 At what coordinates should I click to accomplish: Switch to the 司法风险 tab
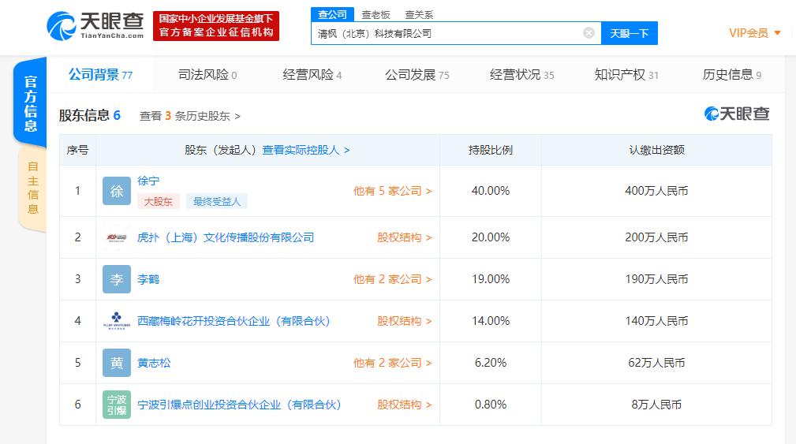coord(207,75)
